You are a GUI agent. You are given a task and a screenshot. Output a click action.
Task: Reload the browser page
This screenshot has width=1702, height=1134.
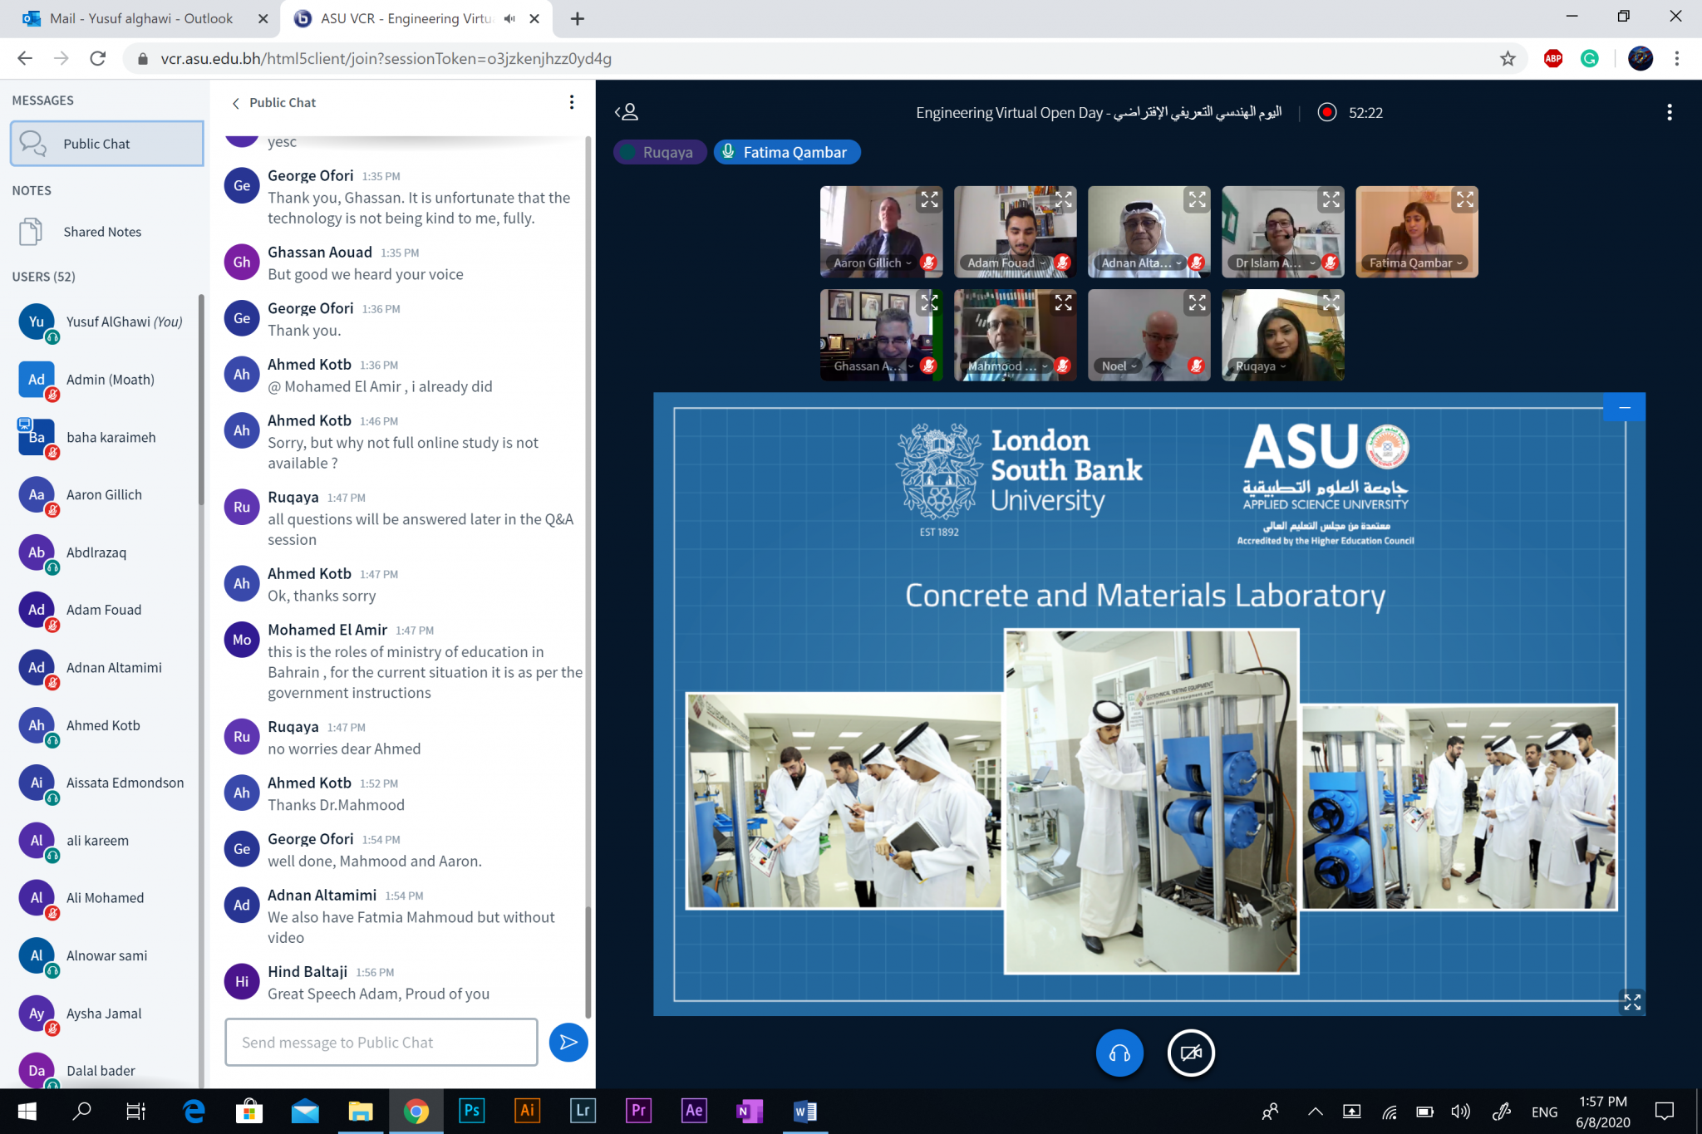click(97, 58)
